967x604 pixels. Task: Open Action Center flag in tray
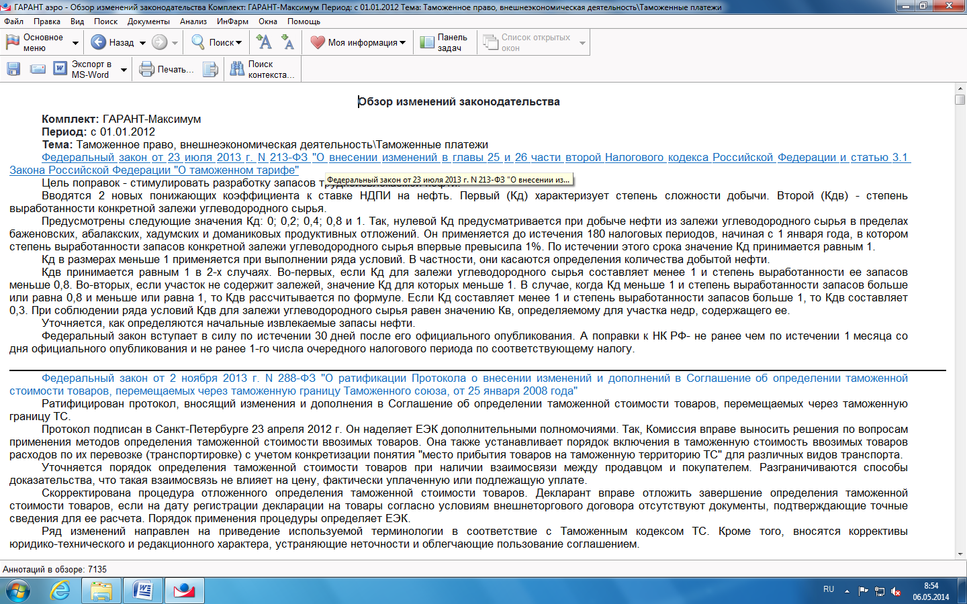[863, 591]
